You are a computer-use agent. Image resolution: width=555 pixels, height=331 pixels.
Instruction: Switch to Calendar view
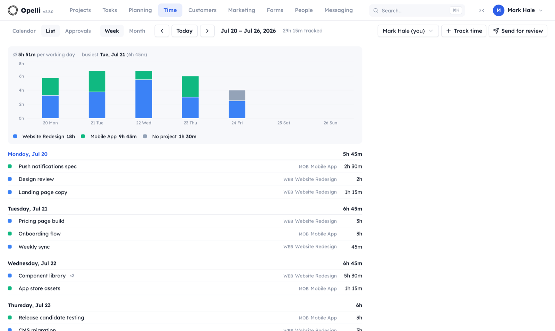click(24, 31)
